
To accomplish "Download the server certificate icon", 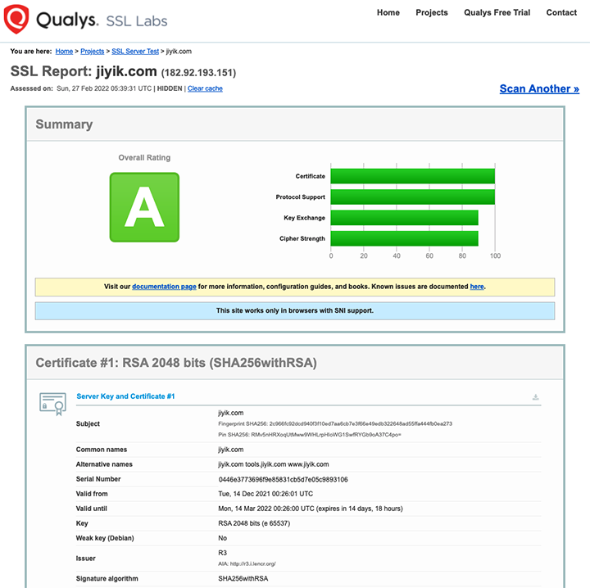I will click(x=535, y=397).
